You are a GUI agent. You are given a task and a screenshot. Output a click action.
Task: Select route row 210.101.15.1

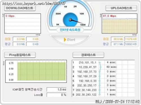point(103,62)
